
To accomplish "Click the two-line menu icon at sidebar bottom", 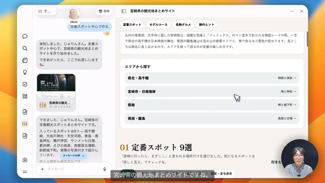I will tap(25, 172).
